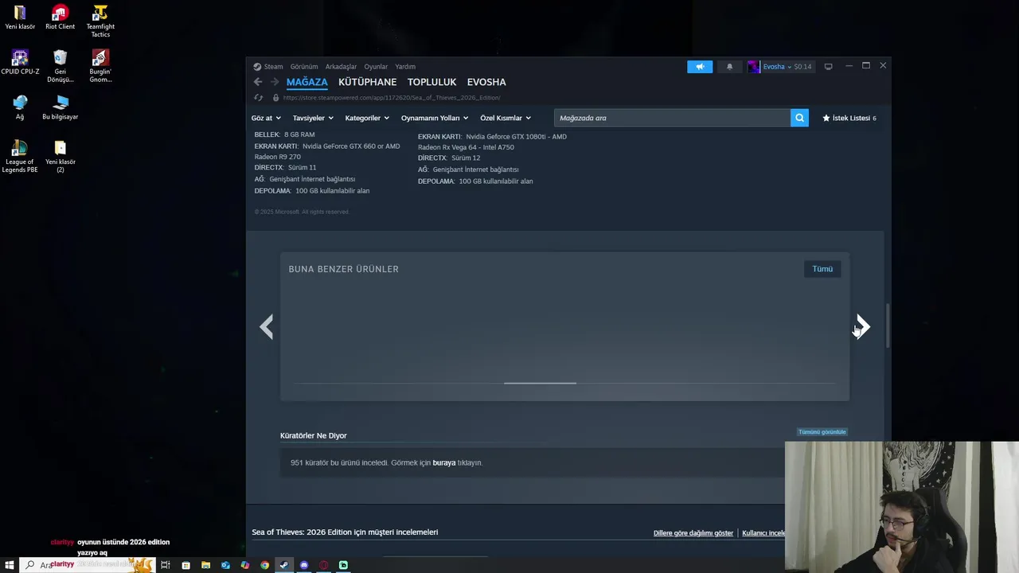This screenshot has width=1019, height=573.
Task: Follow the buraya link for curators
Action: coord(444,462)
